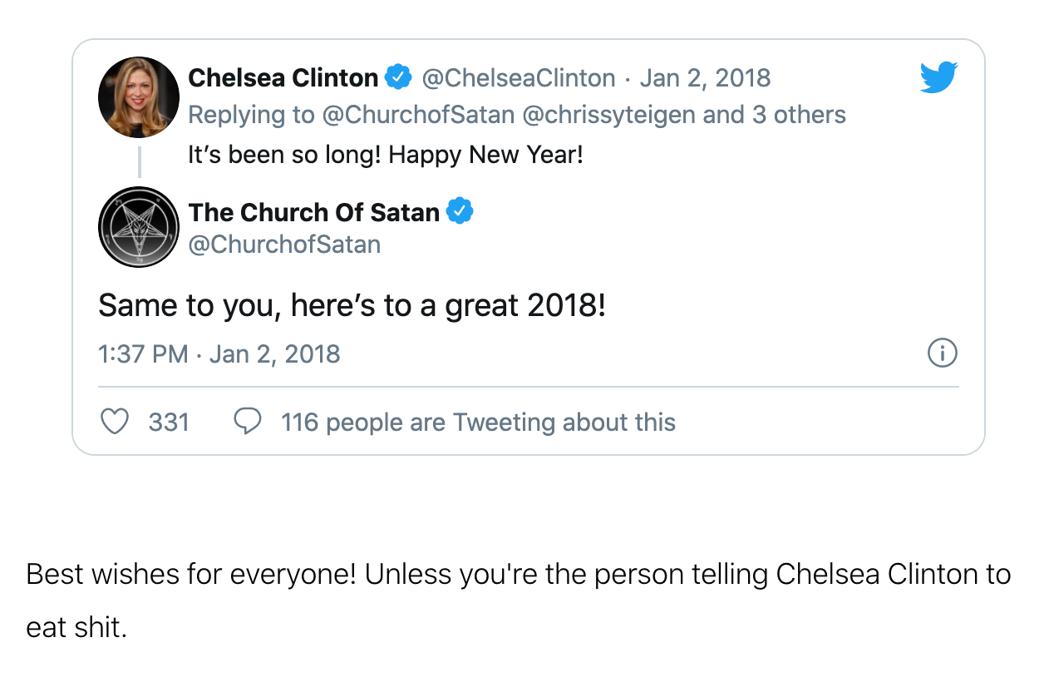Click Chelsea Clinton's verified badge
Viewport: 1049px width, 687px height.
(400, 78)
